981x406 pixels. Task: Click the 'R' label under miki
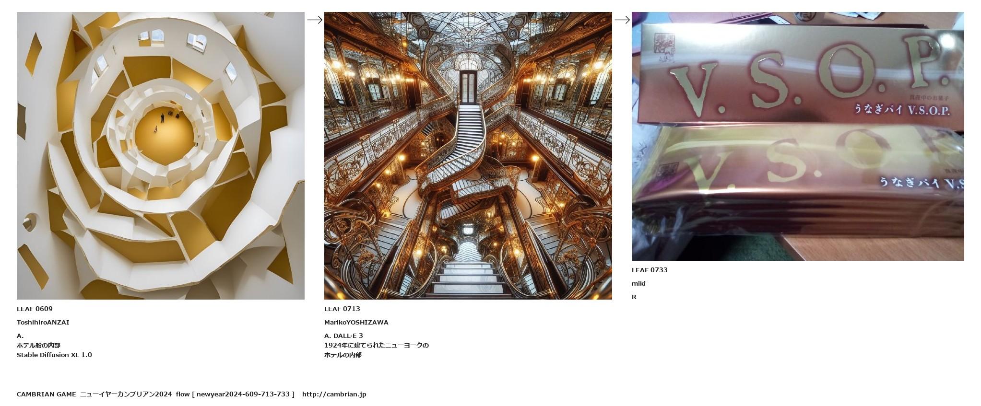634,297
